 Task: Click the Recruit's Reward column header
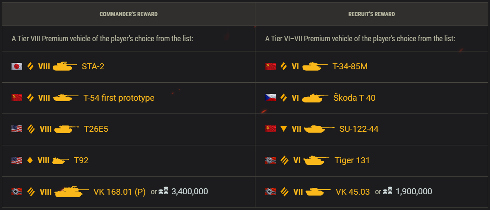point(371,14)
